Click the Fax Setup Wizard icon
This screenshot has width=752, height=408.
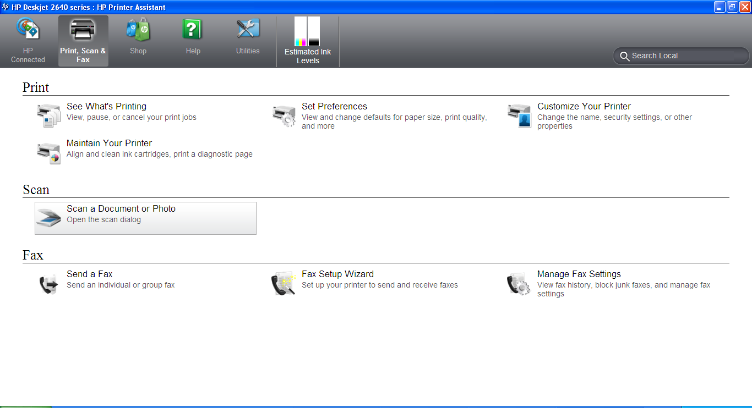[284, 284]
